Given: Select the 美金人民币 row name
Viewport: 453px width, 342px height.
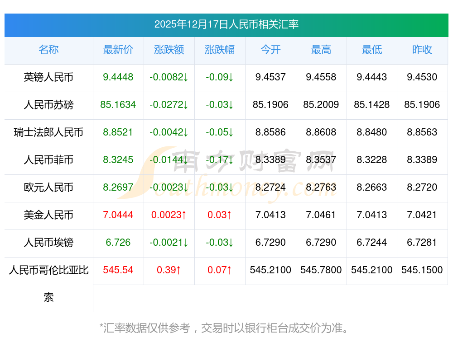Looking at the screenshot, I should [48, 216].
